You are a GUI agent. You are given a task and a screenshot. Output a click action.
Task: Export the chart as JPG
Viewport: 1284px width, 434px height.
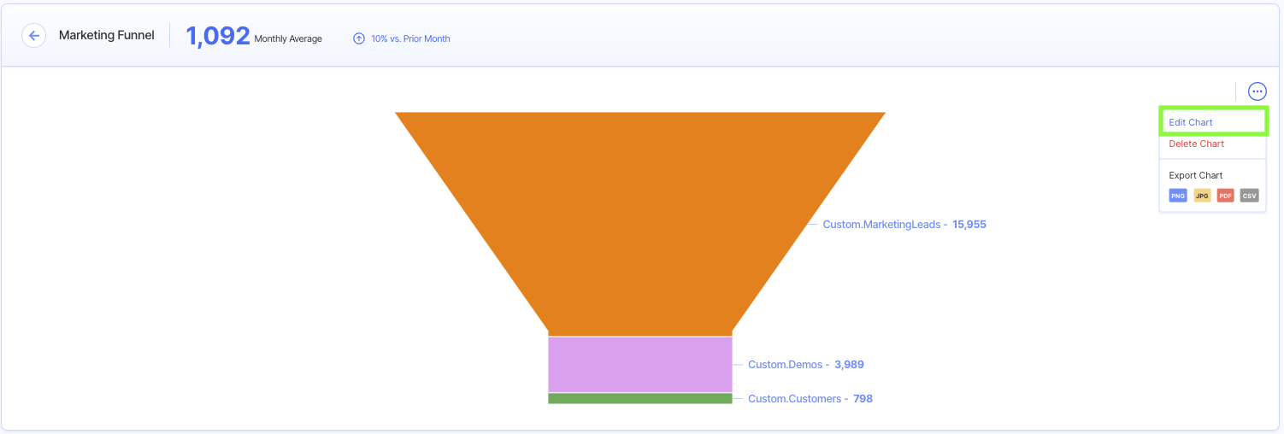[x=1202, y=196]
